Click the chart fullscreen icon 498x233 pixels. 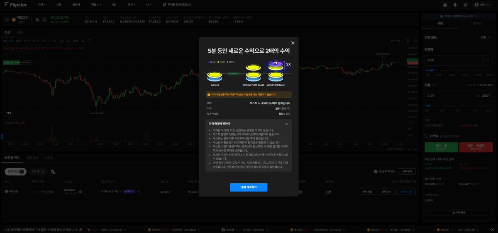tap(415, 41)
